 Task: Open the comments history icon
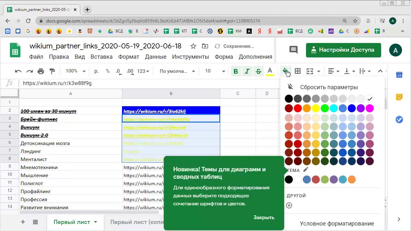click(x=293, y=50)
